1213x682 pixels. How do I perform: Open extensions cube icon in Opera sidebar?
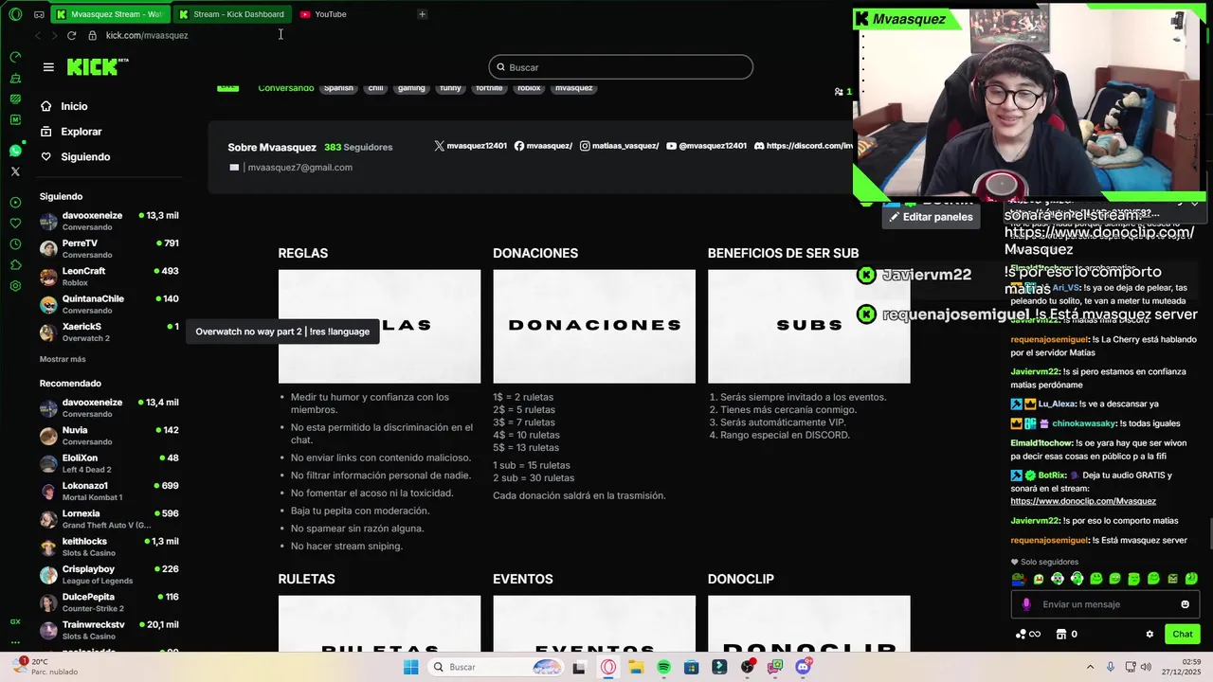[15, 265]
